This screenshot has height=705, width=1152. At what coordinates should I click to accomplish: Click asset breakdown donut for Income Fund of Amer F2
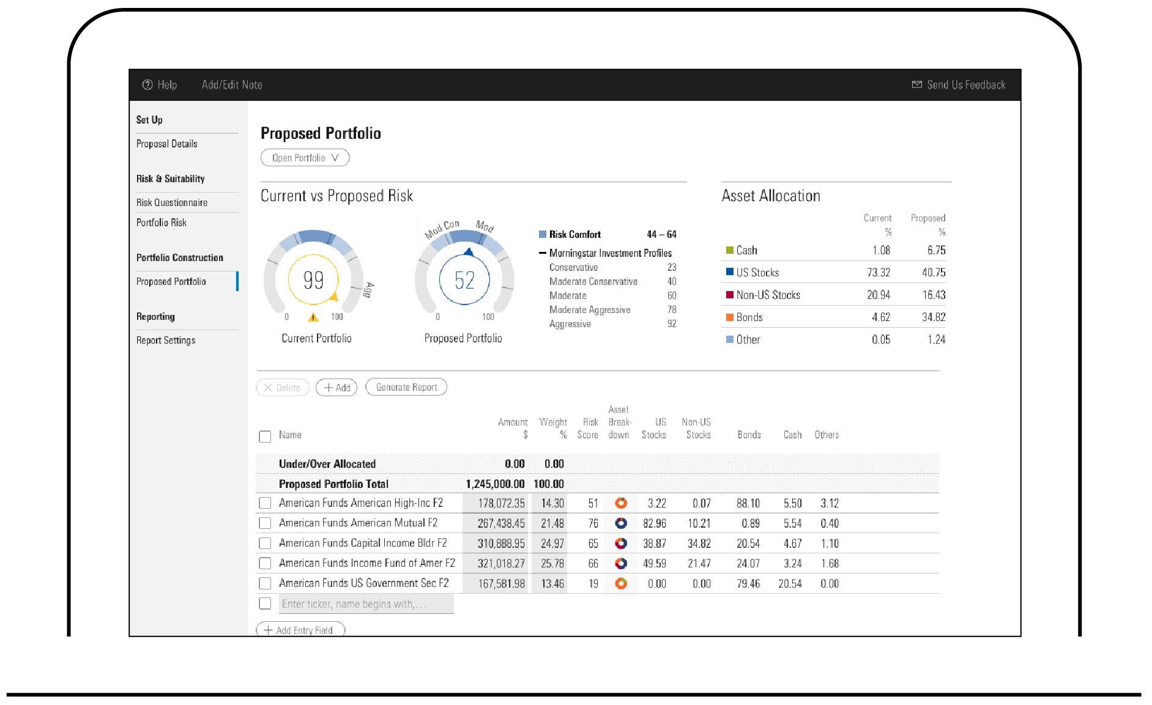620,564
